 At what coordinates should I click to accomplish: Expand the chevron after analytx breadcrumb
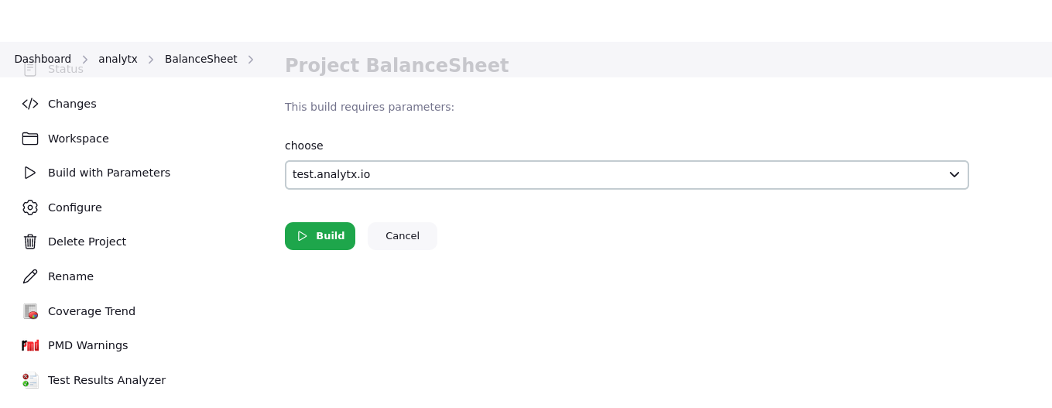point(151,60)
